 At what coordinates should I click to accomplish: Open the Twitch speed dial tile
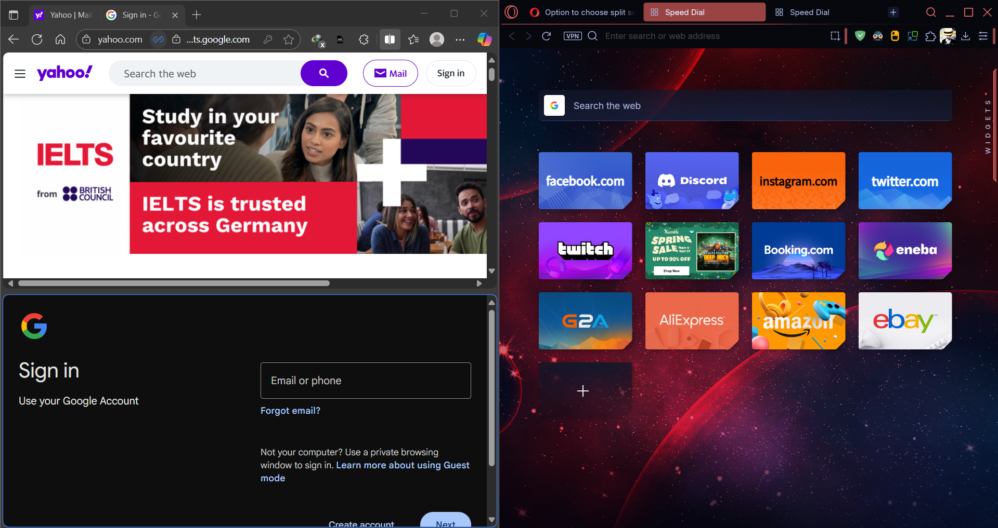(586, 251)
